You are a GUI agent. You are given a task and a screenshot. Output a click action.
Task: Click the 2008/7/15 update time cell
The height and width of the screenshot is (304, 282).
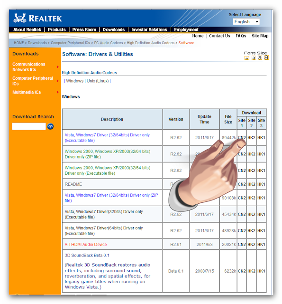coord(204,271)
